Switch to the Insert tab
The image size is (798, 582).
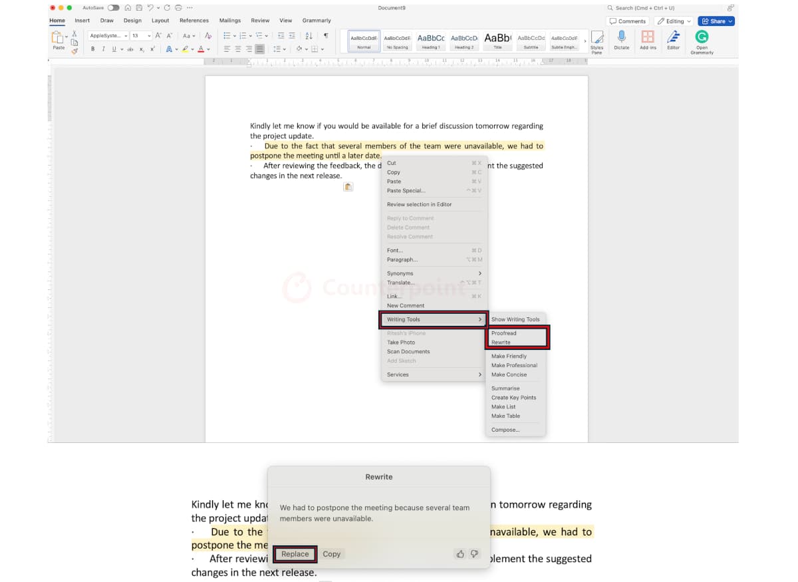[82, 21]
